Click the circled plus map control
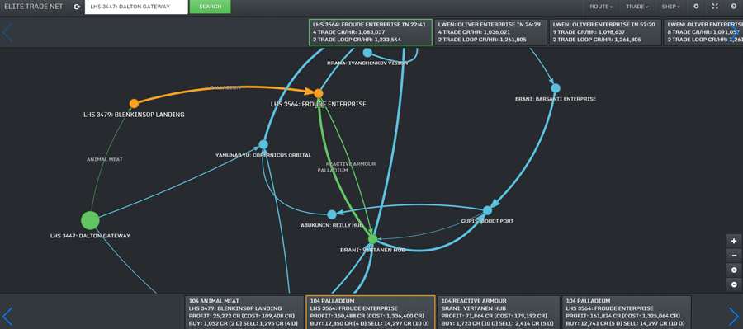Screen dimensions: 743x329 coord(734,270)
